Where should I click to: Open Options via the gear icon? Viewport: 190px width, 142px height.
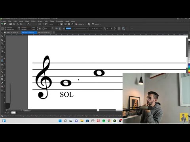tap(89, 24)
